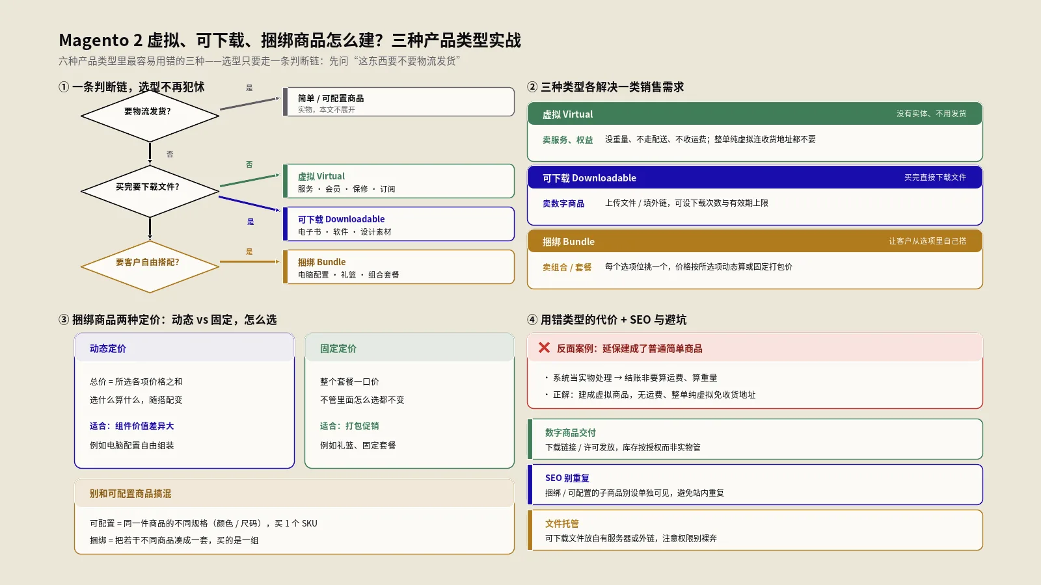Click the text 选什么算什么，随搭配变
The height and width of the screenshot is (585, 1041).
(136, 400)
